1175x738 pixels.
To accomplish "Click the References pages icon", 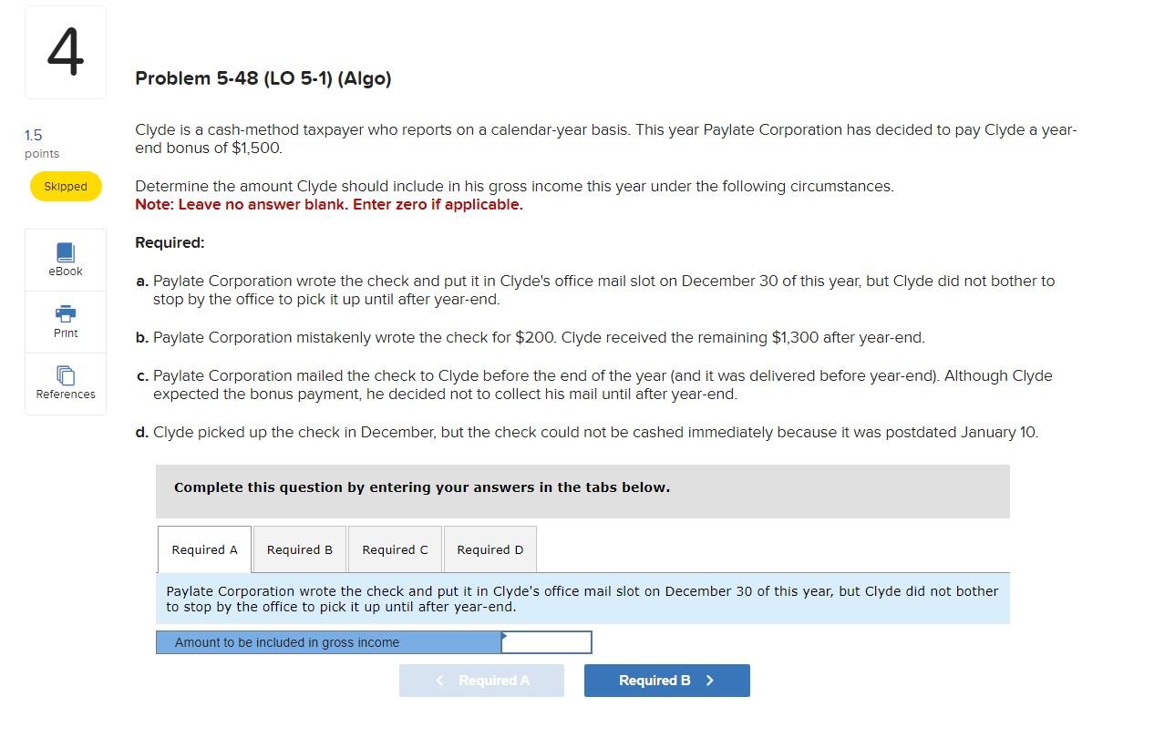I will coord(65,375).
